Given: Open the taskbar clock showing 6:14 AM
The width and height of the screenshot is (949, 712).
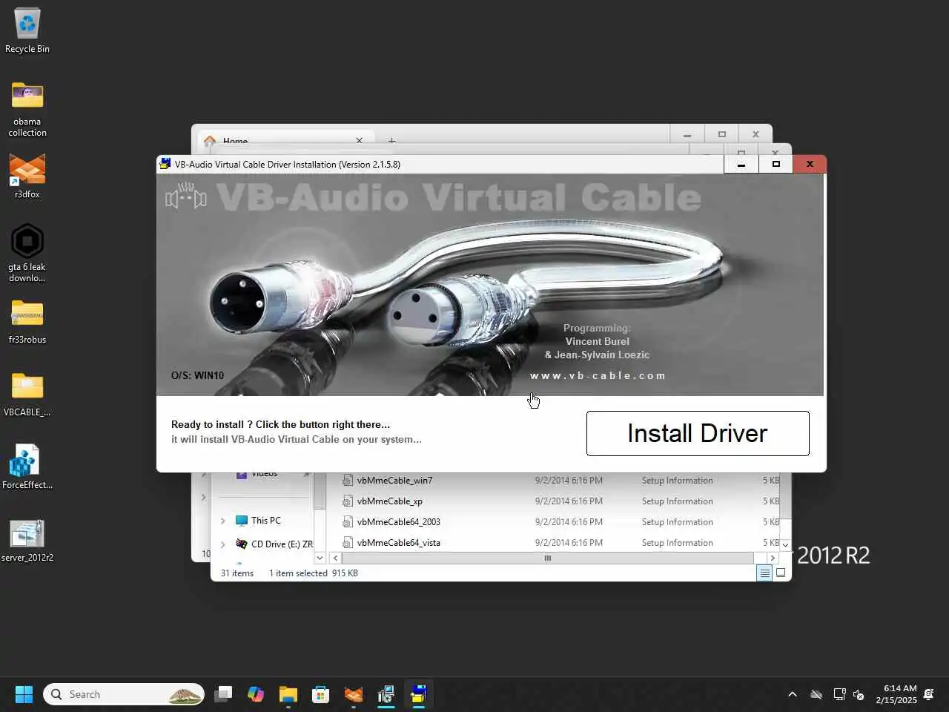Looking at the screenshot, I should pyautogui.click(x=896, y=694).
